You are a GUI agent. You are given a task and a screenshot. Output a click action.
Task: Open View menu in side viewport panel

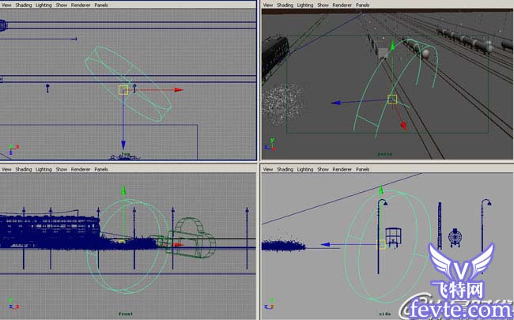tap(268, 169)
